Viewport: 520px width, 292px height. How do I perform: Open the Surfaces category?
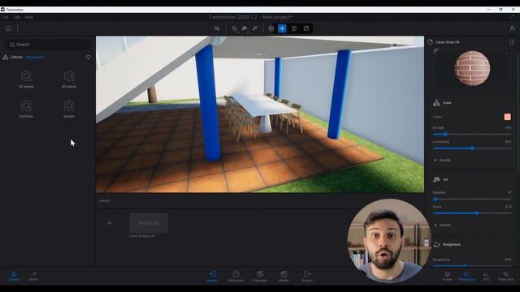click(x=26, y=109)
